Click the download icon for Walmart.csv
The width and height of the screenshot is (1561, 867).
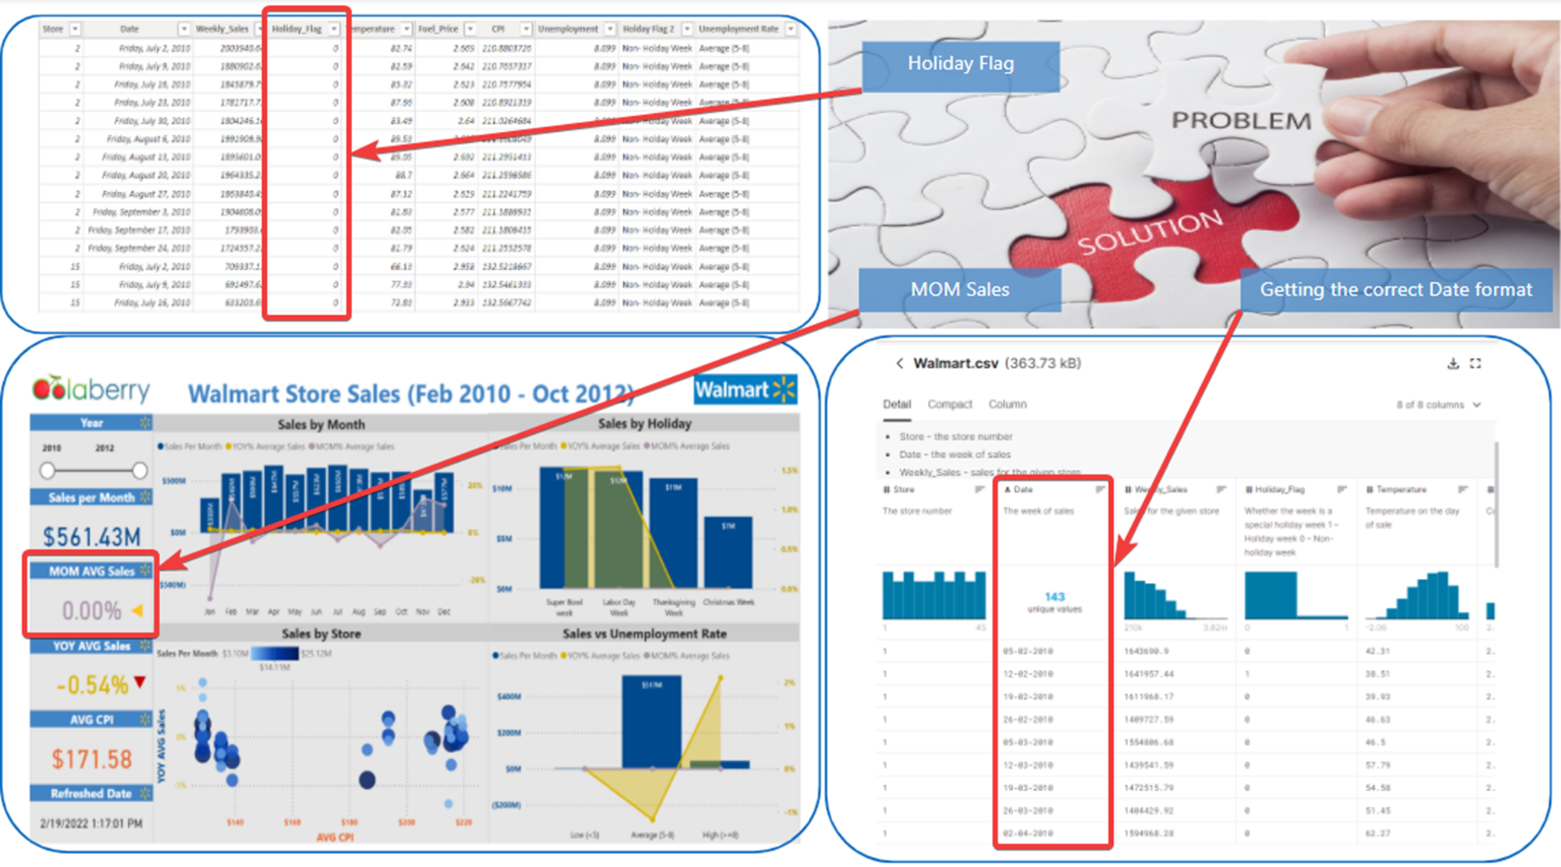[1454, 364]
